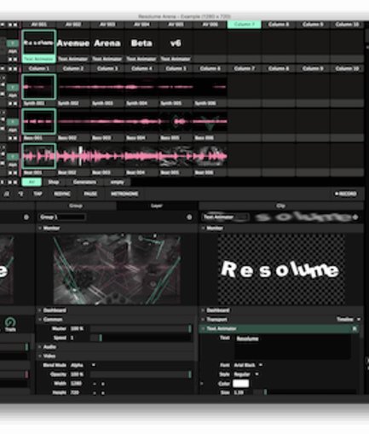Select the Resolume Text Animator clip thumbnail
The width and height of the screenshot is (369, 434).
(39, 43)
